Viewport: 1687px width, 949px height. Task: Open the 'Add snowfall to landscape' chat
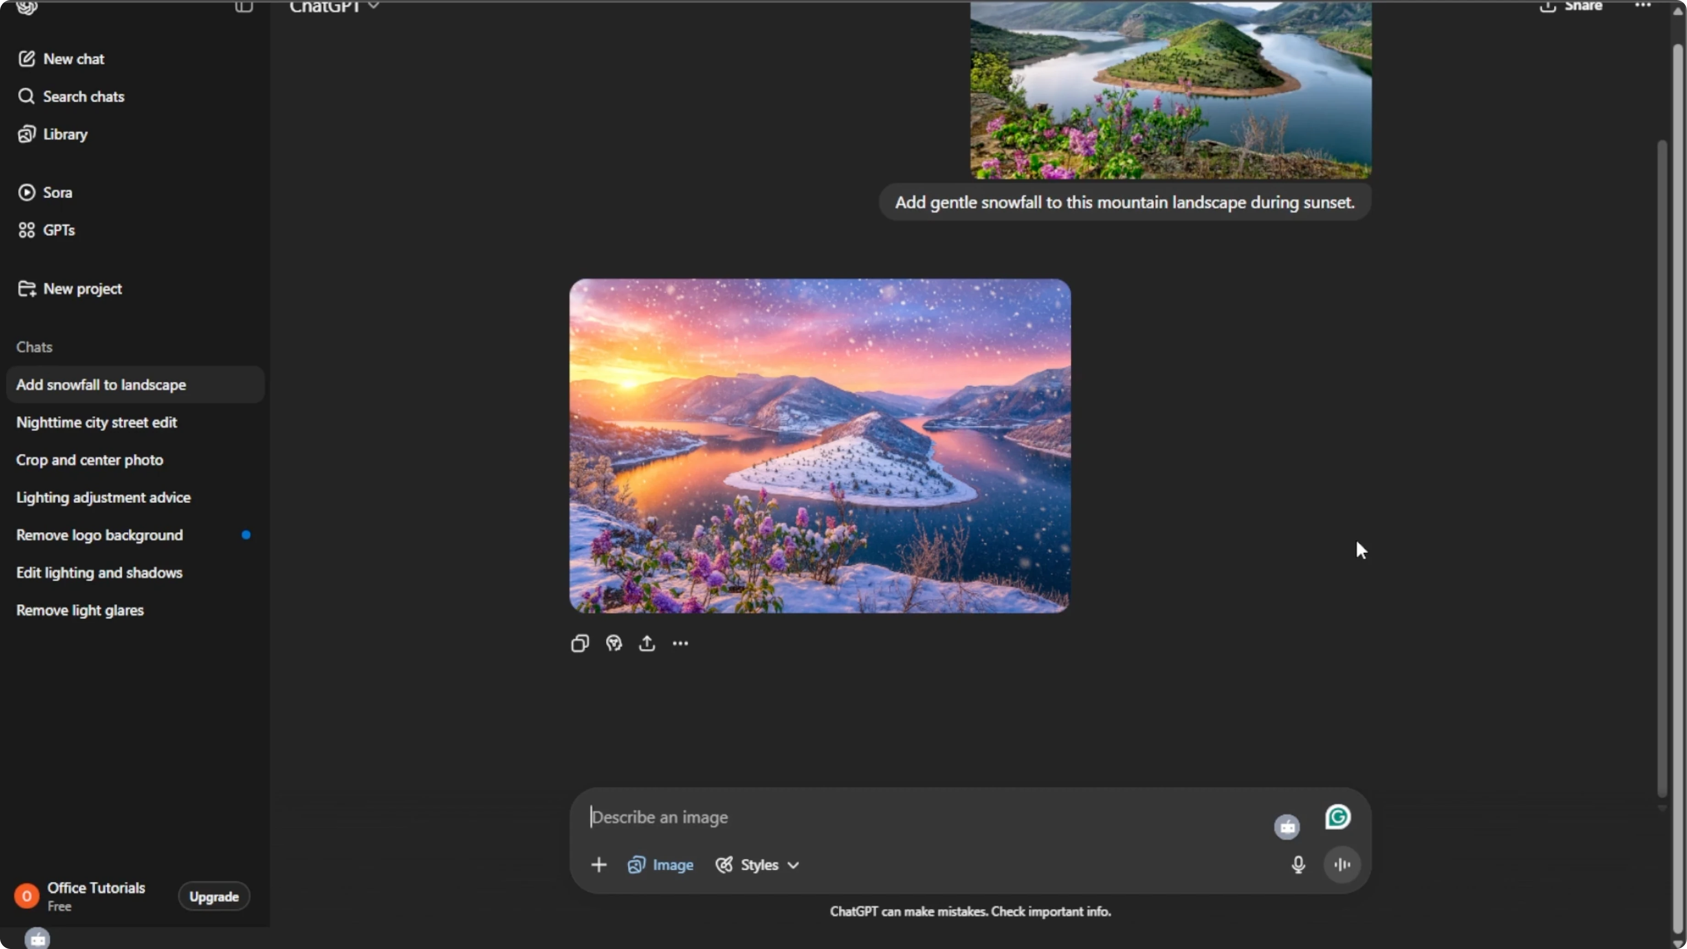click(x=135, y=385)
